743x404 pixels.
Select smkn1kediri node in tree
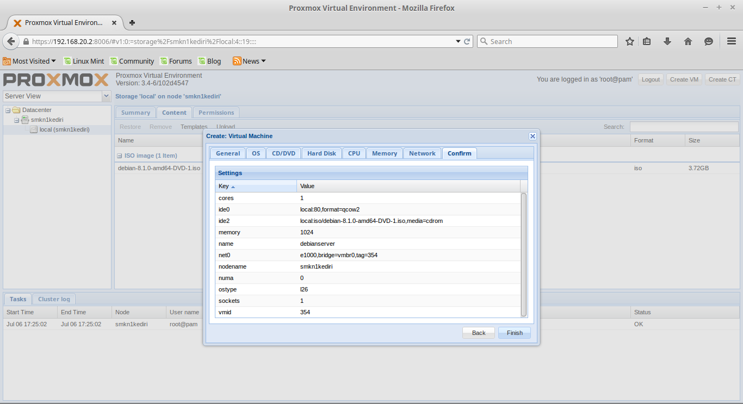(47, 120)
